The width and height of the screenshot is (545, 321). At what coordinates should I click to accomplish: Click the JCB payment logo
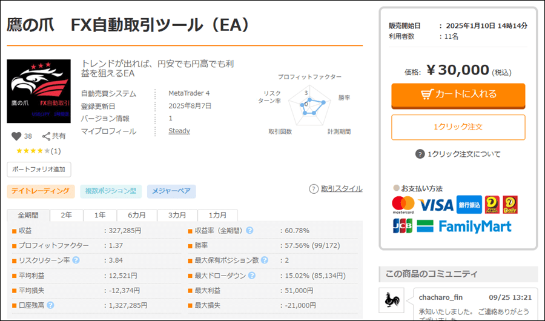point(403,226)
